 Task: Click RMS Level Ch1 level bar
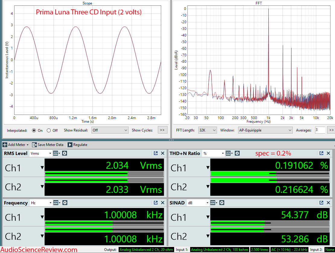coord(104,174)
